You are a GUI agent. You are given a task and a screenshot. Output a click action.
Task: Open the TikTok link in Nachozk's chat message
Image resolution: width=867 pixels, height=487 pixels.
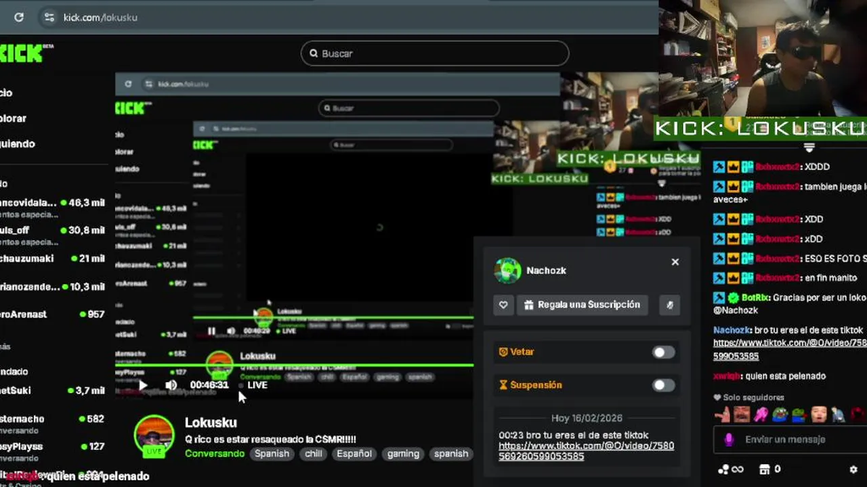pos(789,349)
